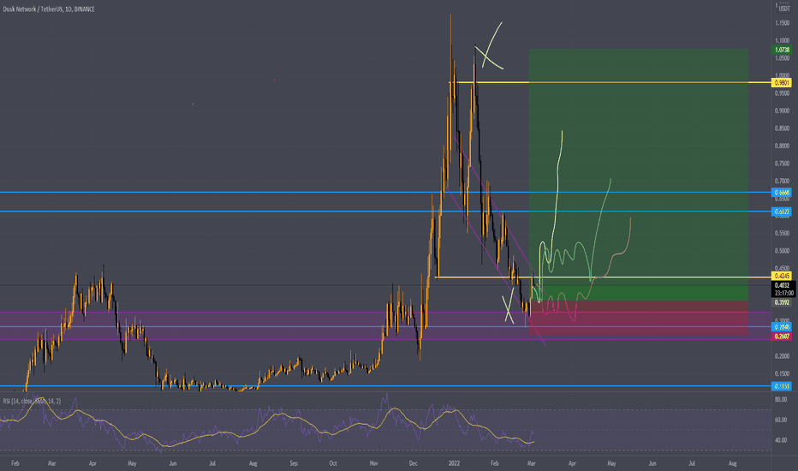The image size is (798, 471).
Task: Click the Dec time axis label
Action: click(414, 463)
